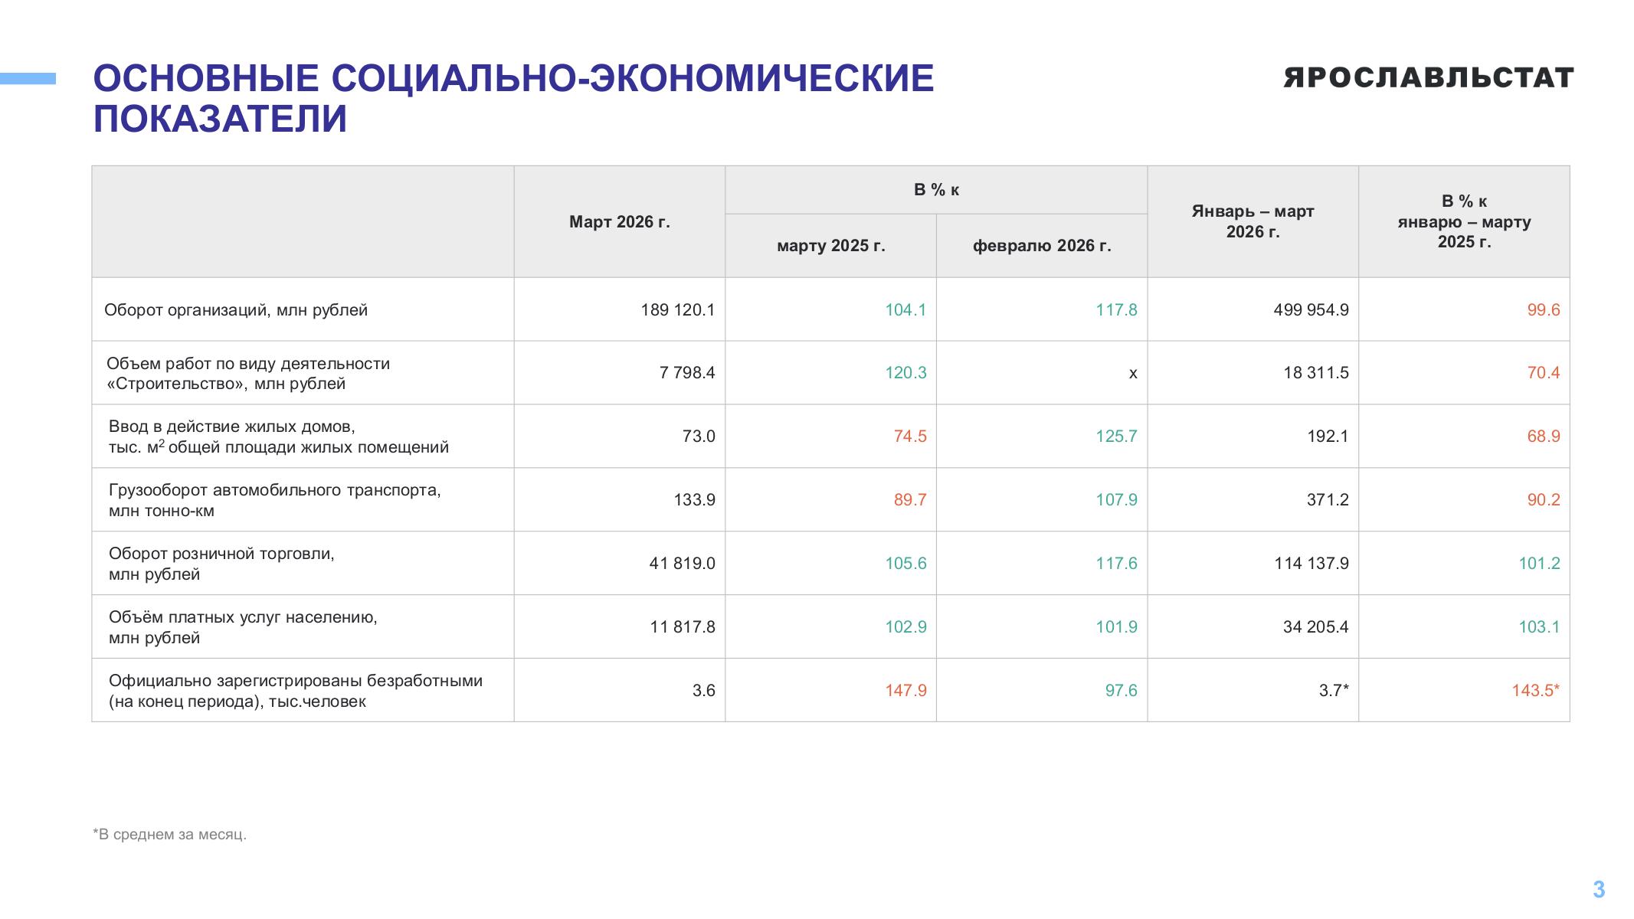
Task: Click the green value 105.6
Action: pos(905,564)
